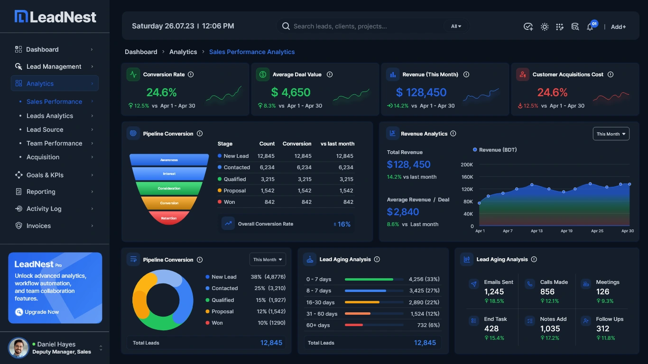Click the Emails Sent paper-plane icon
Screen dimensions: 648x364
click(x=473, y=284)
